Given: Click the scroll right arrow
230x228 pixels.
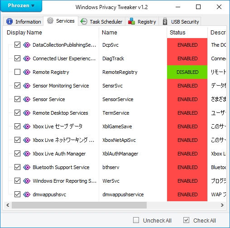Looking at the screenshot, I should click(222, 205).
